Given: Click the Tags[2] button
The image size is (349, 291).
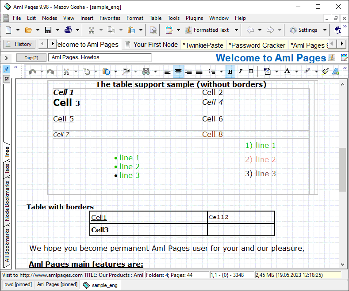Looking at the screenshot, I should (31, 58).
